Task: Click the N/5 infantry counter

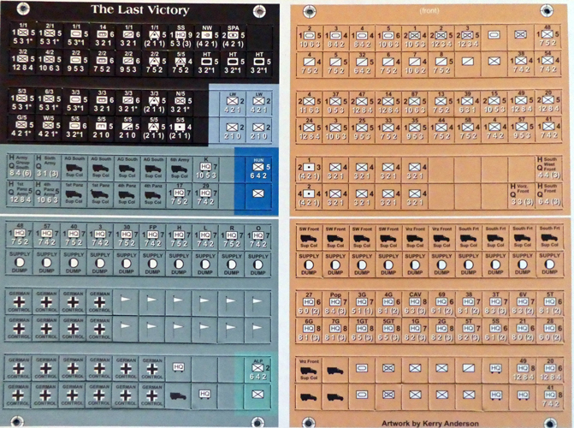Action: [x=180, y=101]
